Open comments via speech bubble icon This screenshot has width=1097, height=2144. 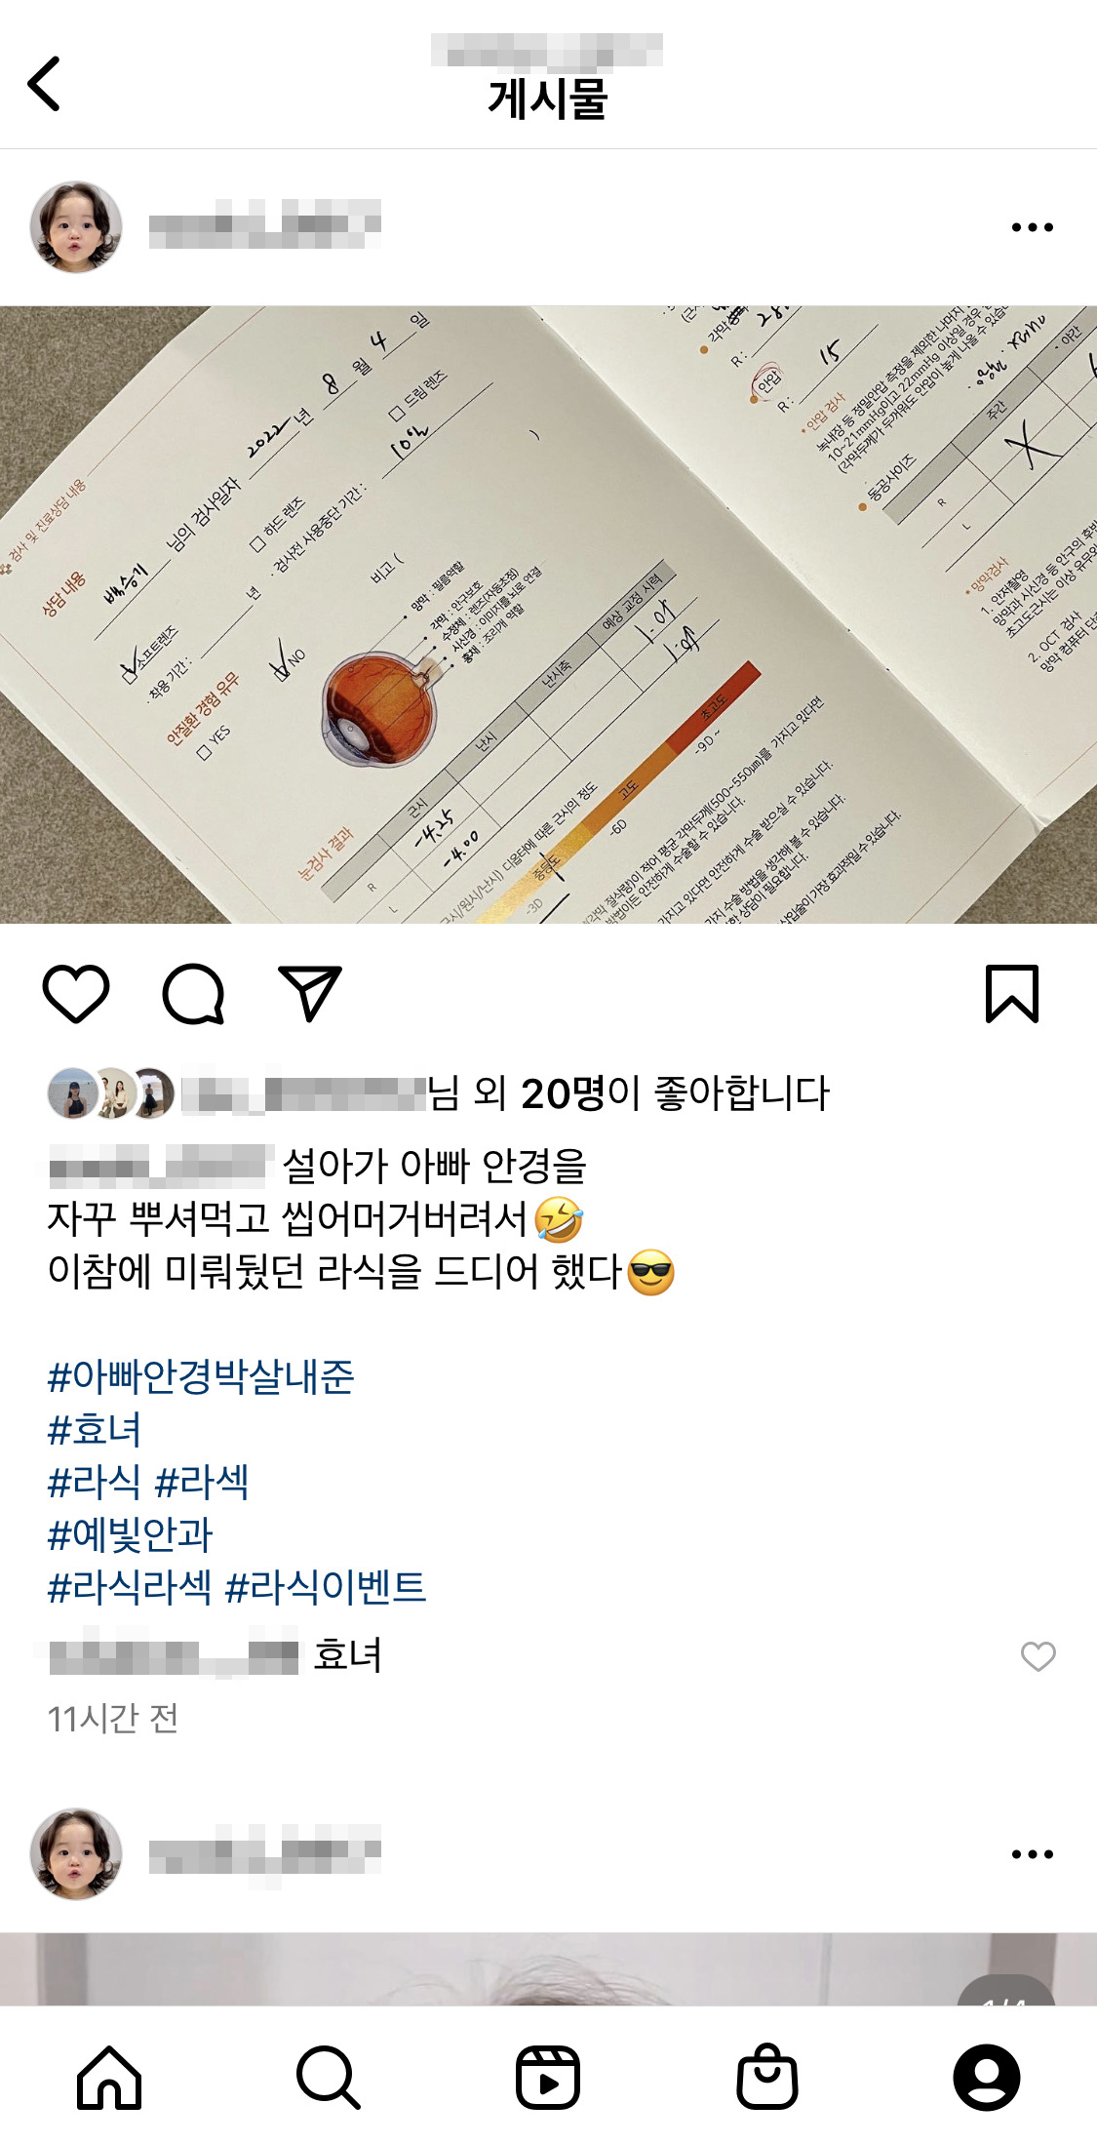(x=193, y=994)
